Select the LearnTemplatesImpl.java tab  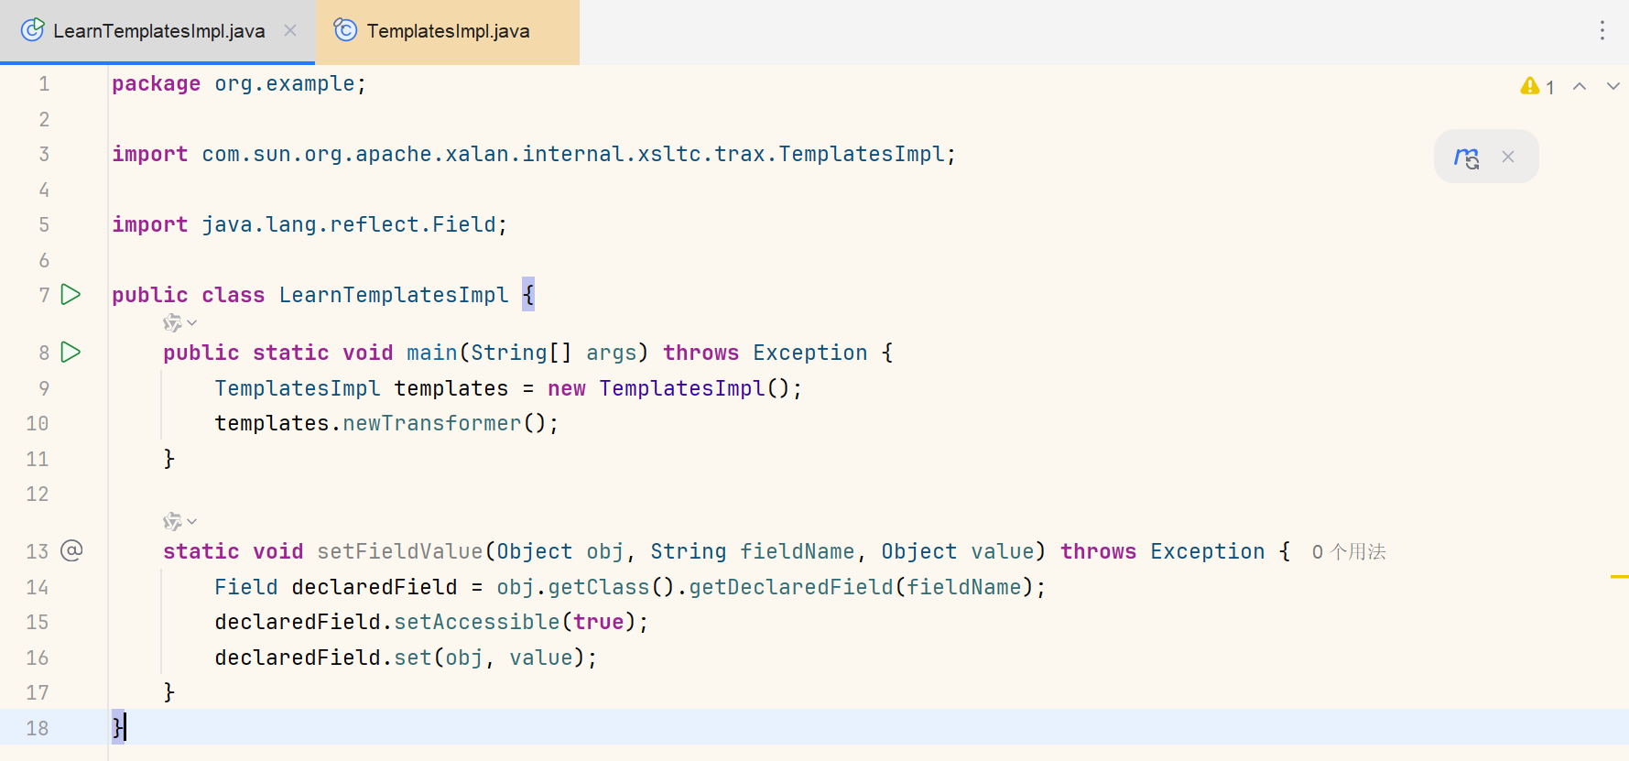point(158,31)
